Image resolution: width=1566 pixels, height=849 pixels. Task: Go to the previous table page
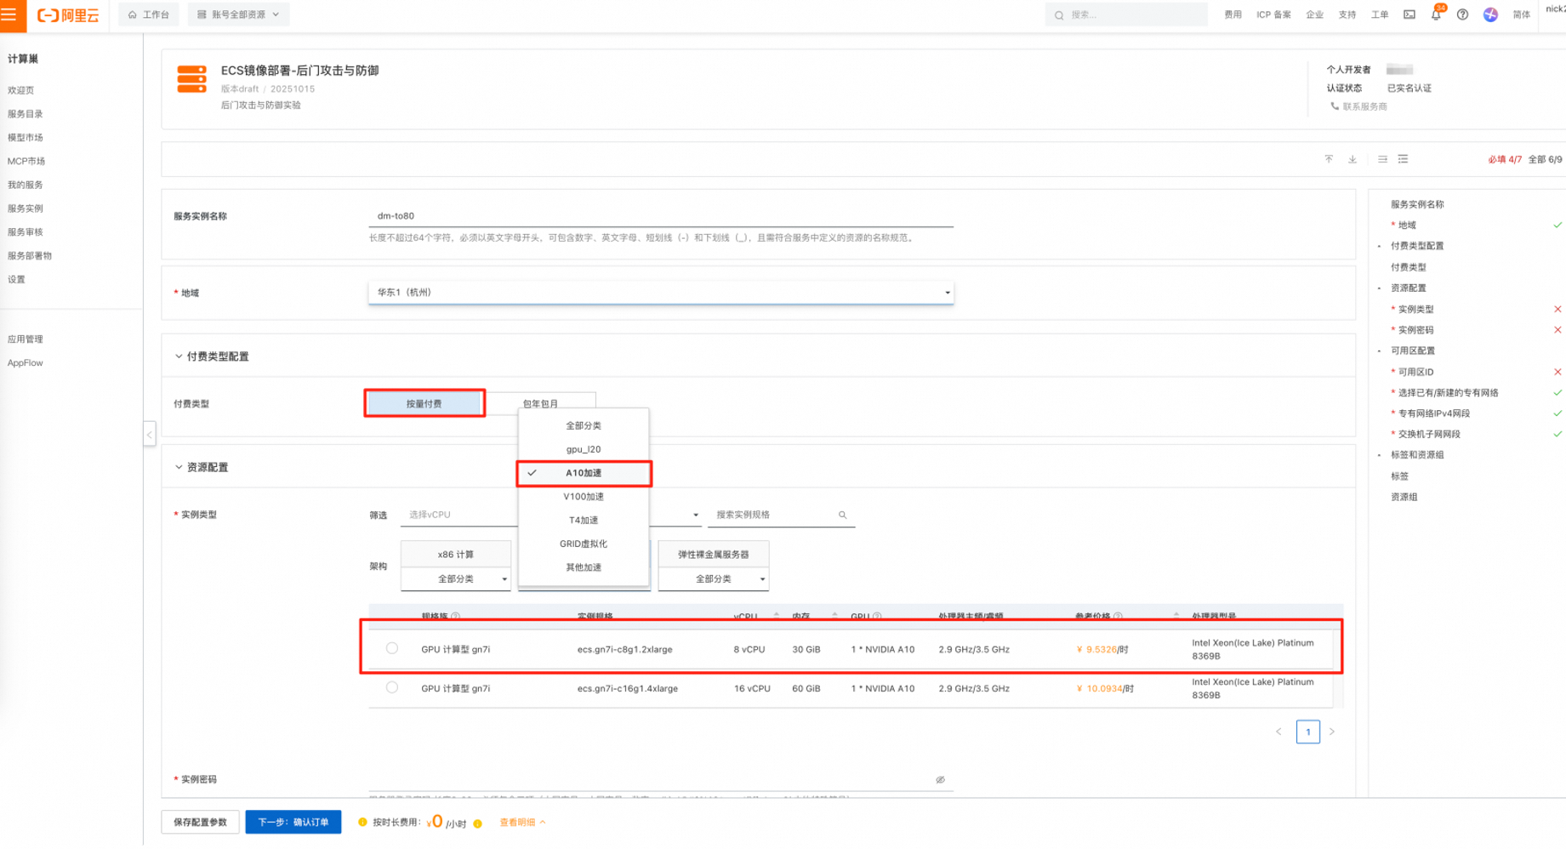click(1278, 732)
